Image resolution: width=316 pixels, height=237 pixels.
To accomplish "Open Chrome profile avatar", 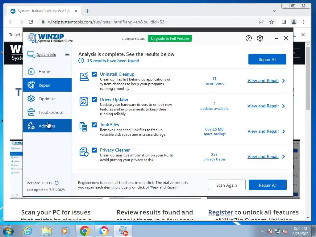I will [x=294, y=22].
